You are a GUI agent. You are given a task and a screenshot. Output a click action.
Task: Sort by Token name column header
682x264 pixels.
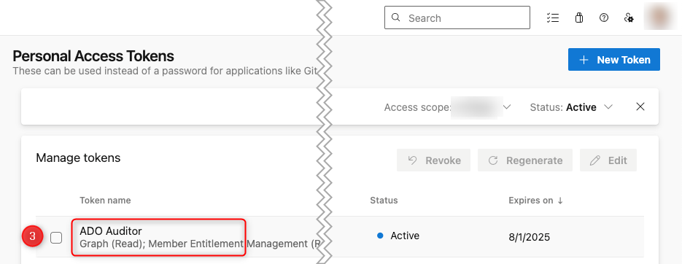(x=105, y=201)
